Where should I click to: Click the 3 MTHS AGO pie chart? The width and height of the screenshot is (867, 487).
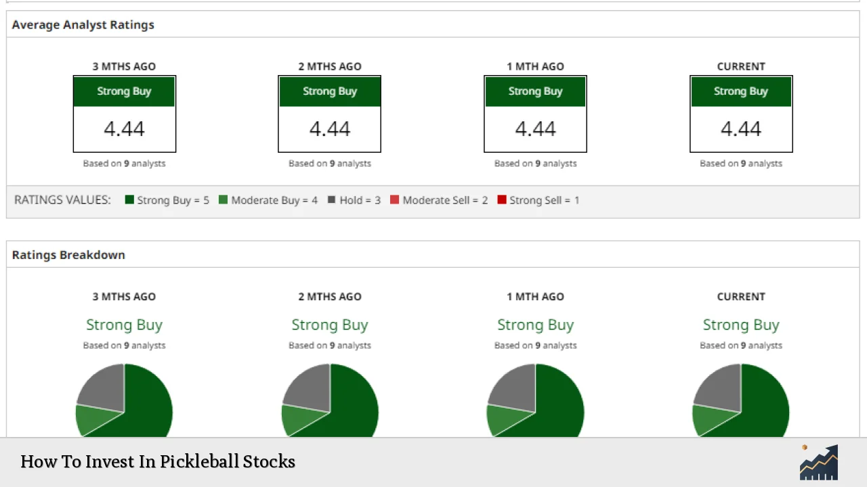[x=125, y=400]
